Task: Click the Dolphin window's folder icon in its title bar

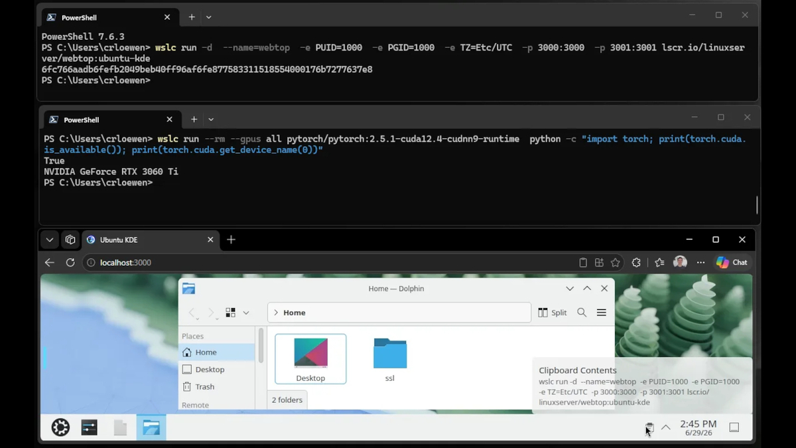Action: (188, 288)
